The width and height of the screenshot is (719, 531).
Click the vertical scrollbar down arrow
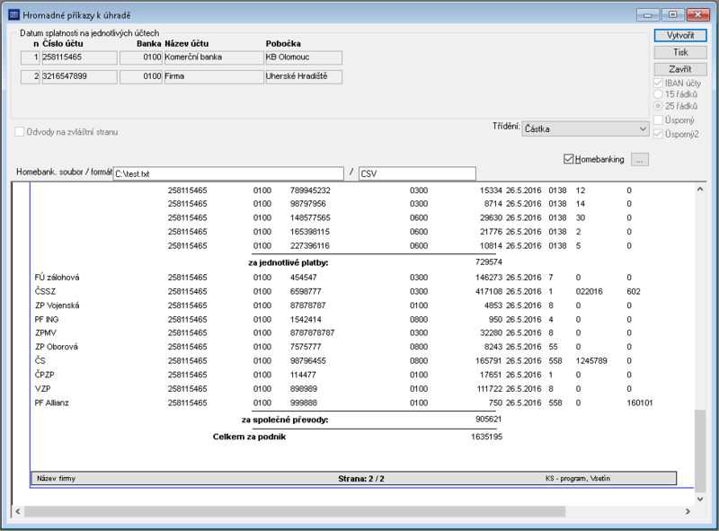700,499
